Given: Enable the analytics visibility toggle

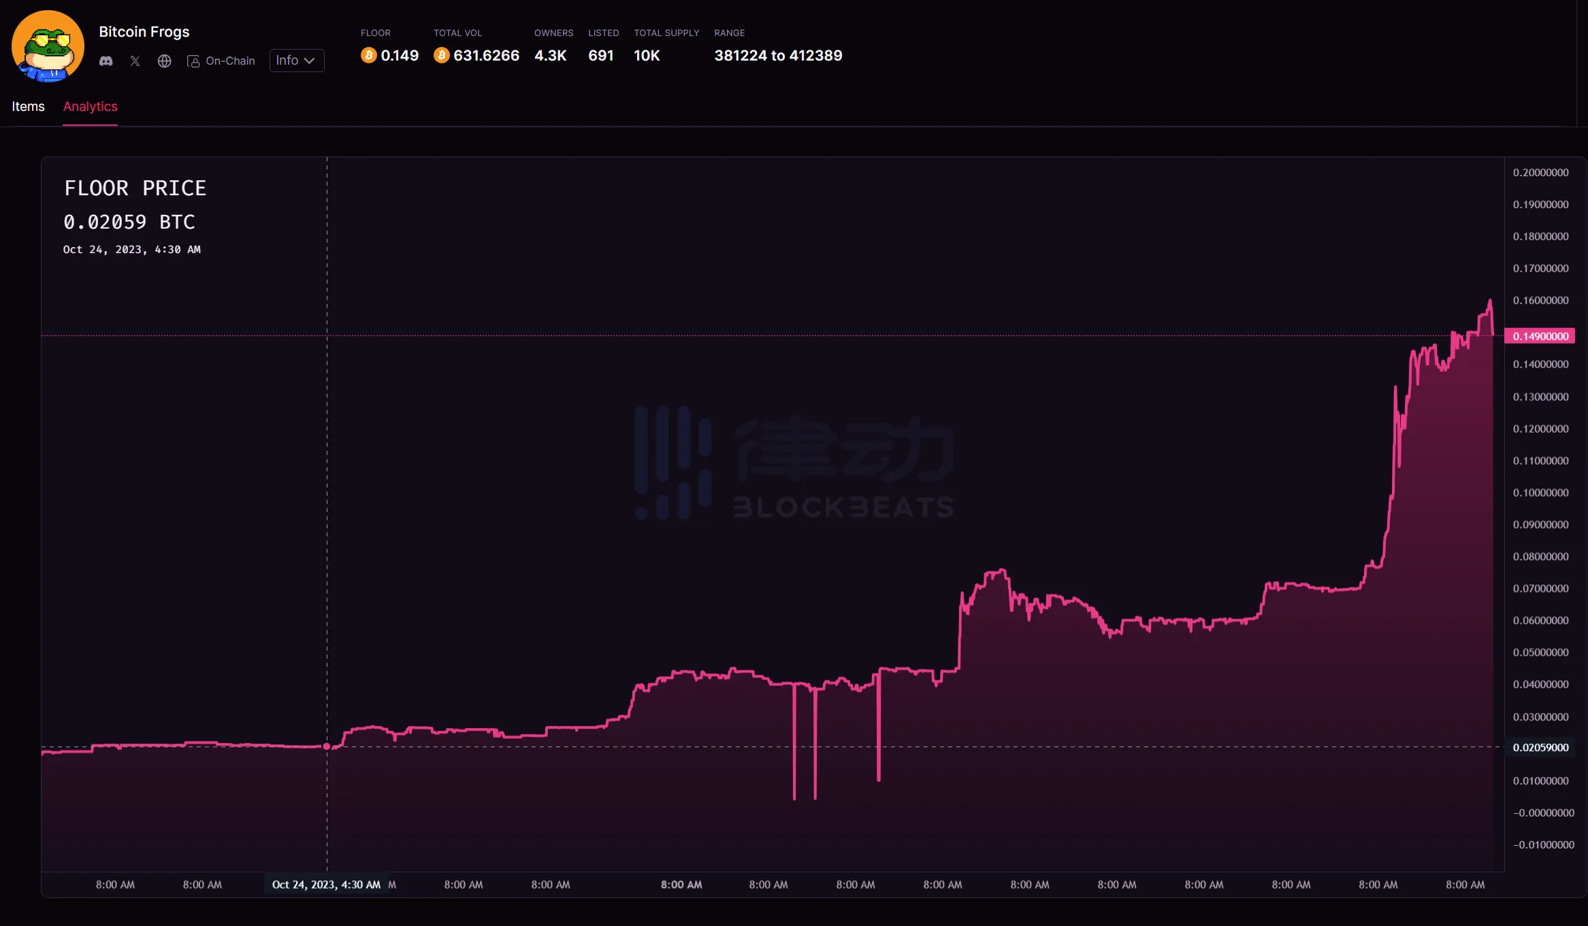Looking at the screenshot, I should (x=89, y=107).
